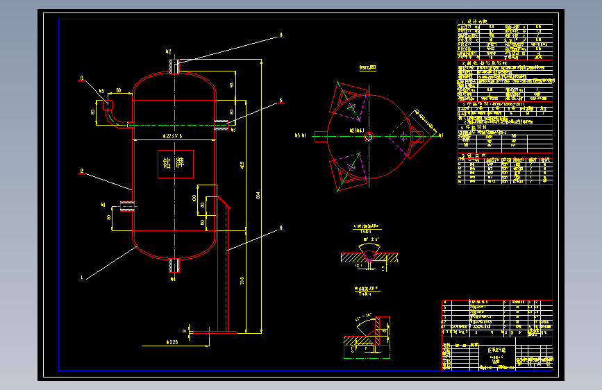Image resolution: width=602 pixels, height=390 pixels.
Task: Select the φ228 base plate dimension
Action: point(172,342)
